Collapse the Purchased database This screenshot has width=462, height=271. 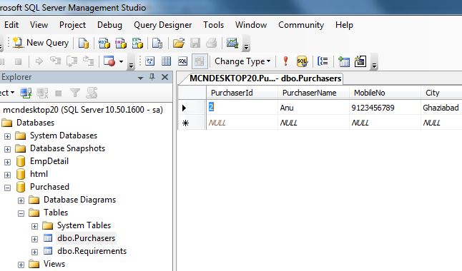(7, 188)
